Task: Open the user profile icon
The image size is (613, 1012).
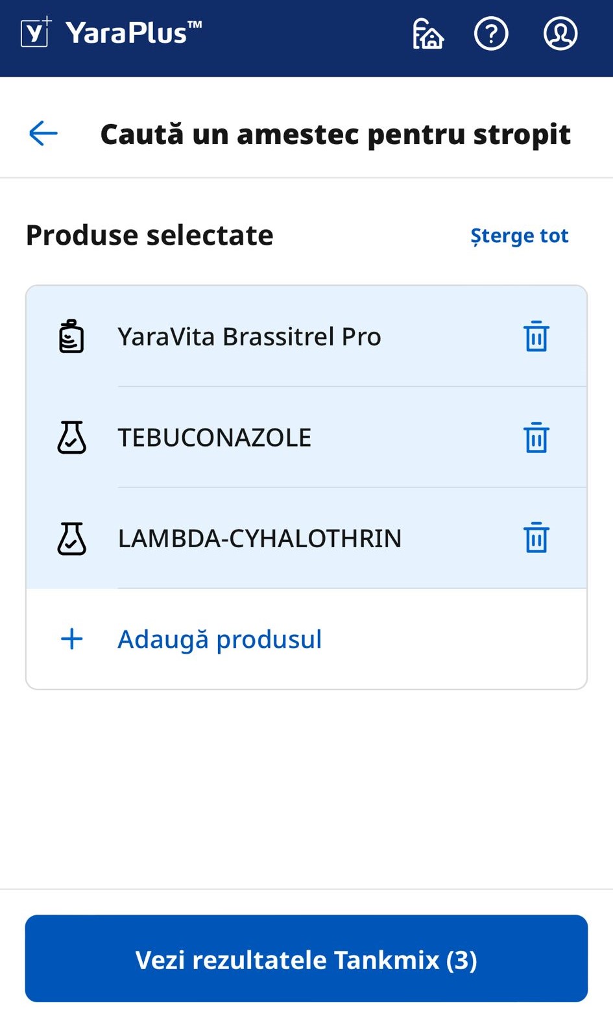Action: (x=560, y=34)
